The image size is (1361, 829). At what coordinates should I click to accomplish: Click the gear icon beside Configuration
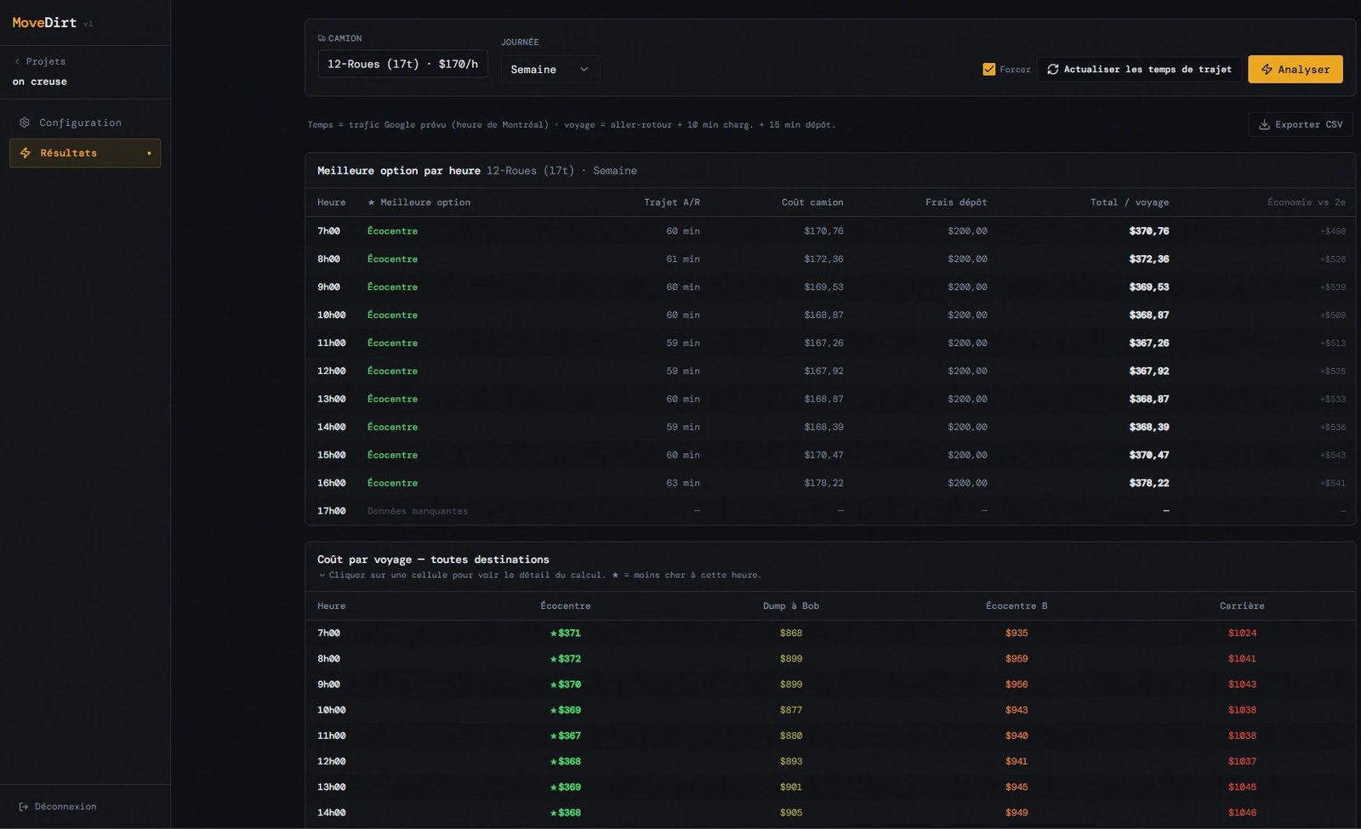(25, 122)
